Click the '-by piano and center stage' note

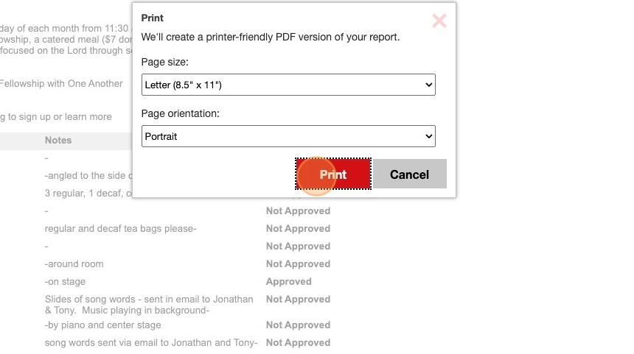[102, 325]
